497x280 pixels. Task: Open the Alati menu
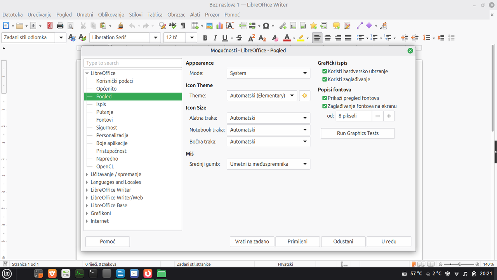195,14
